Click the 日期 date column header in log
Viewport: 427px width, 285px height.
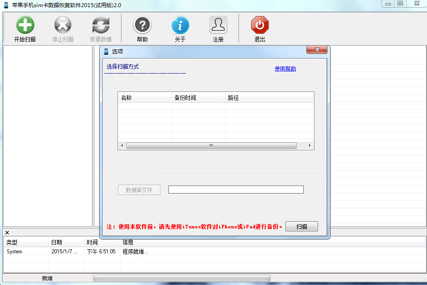67,242
